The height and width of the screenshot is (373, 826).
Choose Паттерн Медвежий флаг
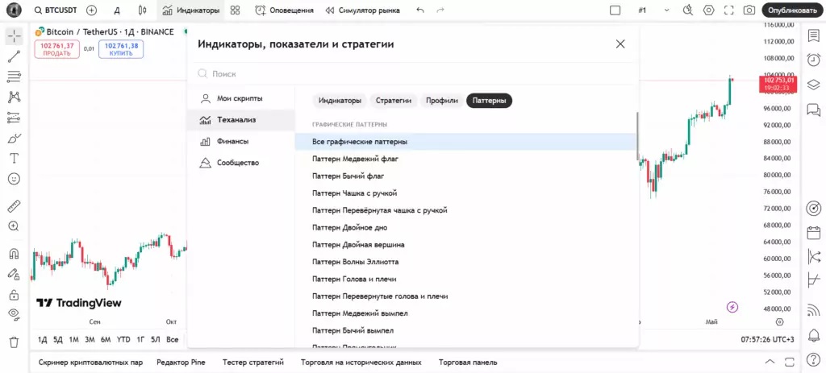[465, 159]
